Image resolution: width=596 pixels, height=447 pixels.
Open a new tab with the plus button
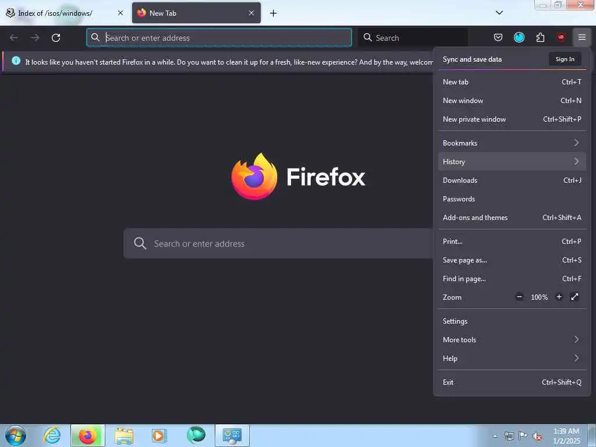point(274,13)
